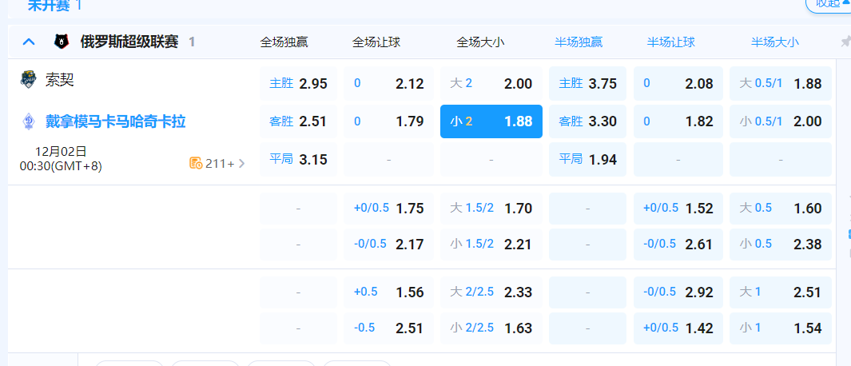This screenshot has height=366, width=851.
Task: Deselect highlighted 小 2 odds 1.88
Action: click(491, 121)
